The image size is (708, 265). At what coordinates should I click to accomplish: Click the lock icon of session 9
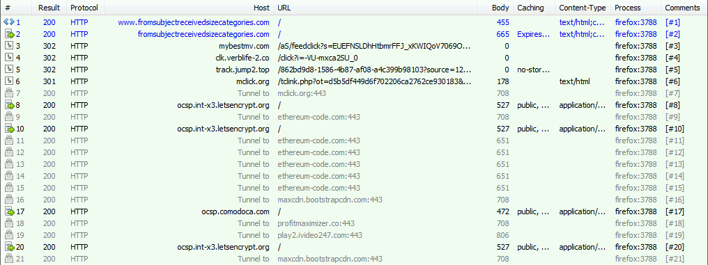click(x=9, y=117)
